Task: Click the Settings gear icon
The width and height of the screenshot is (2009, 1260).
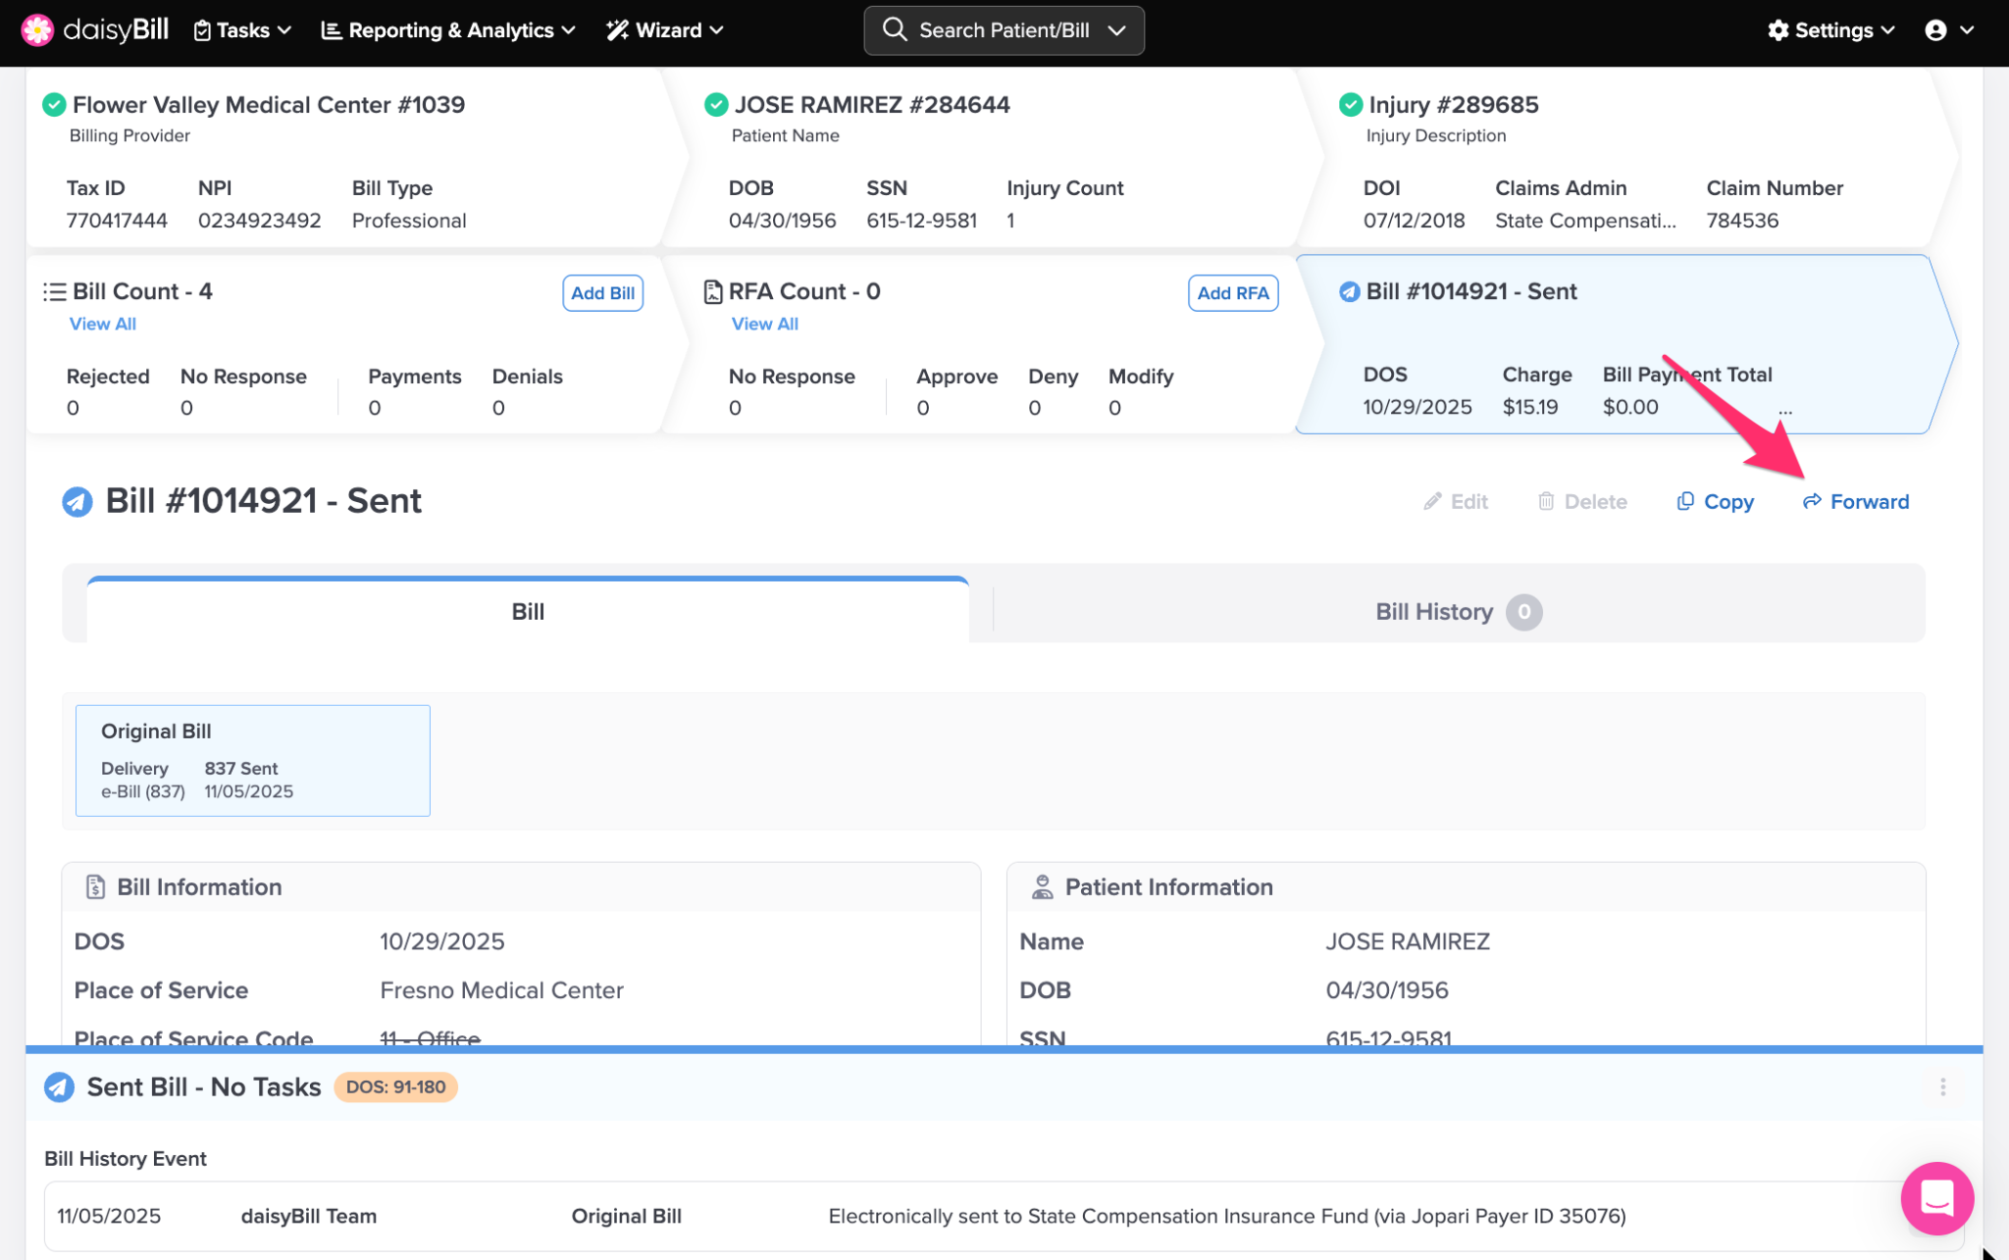Action: tap(1777, 30)
